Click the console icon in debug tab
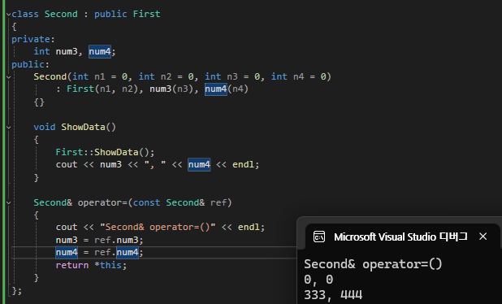The image size is (502, 304). [x=319, y=237]
